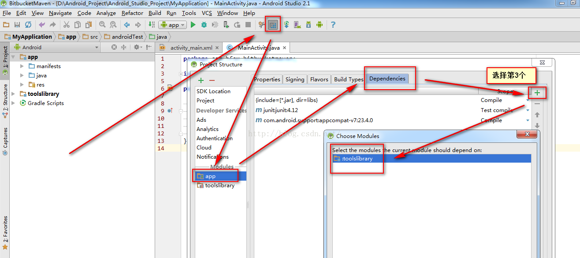Open the Navigate menu
The width and height of the screenshot is (580, 258).
(x=60, y=13)
